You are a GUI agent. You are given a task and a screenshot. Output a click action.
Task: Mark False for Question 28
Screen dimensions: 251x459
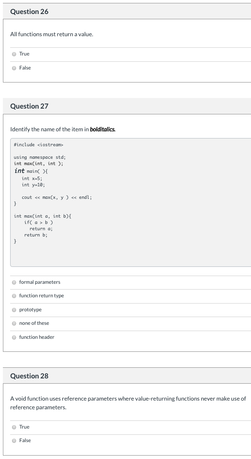pos(14,441)
